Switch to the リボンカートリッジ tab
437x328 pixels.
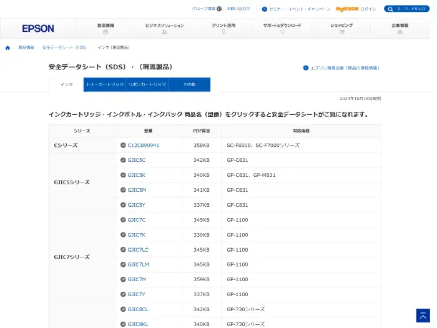147,84
